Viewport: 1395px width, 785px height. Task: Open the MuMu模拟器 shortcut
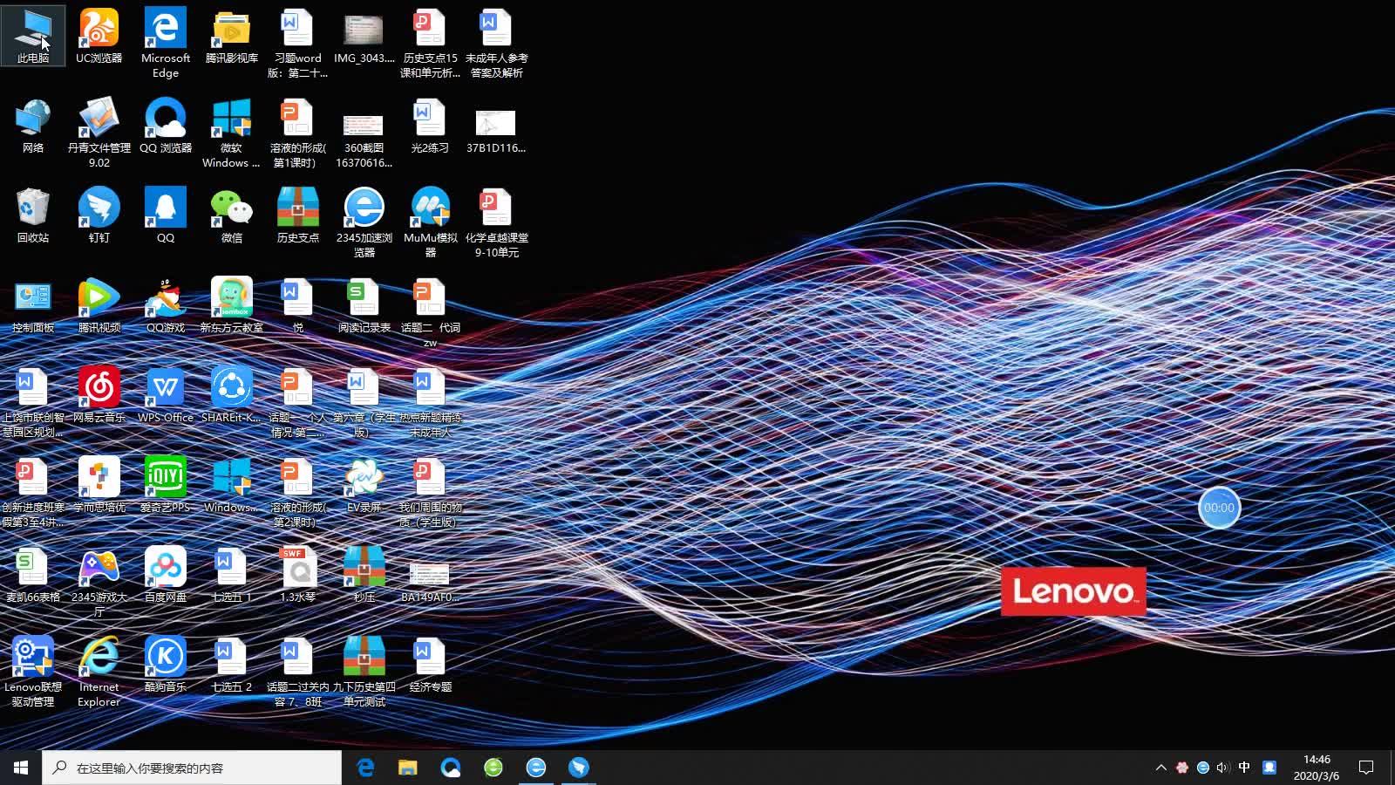point(431,222)
